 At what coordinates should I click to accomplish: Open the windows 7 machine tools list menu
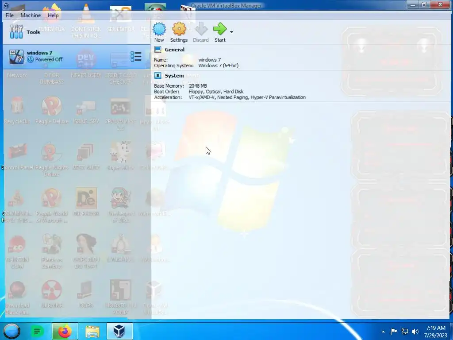pyautogui.click(x=136, y=57)
